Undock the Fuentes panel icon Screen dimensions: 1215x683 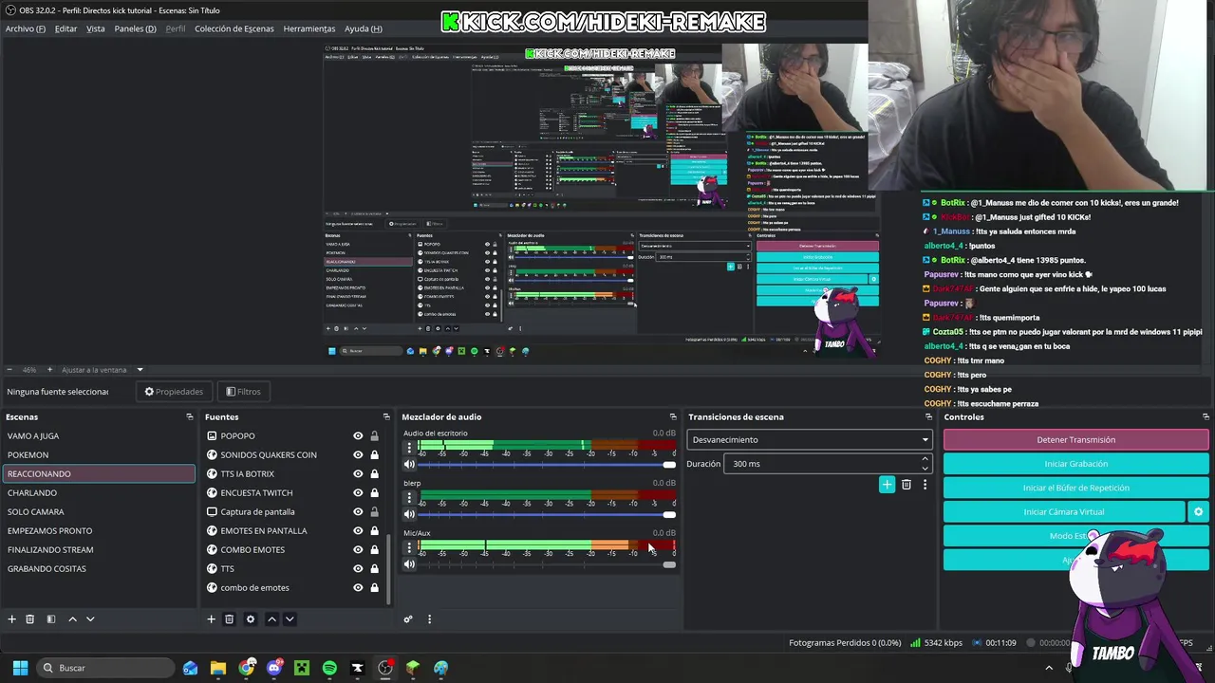[386, 417]
